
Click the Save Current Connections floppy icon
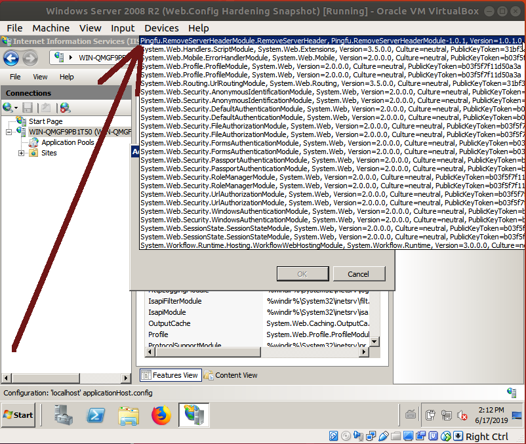27,108
